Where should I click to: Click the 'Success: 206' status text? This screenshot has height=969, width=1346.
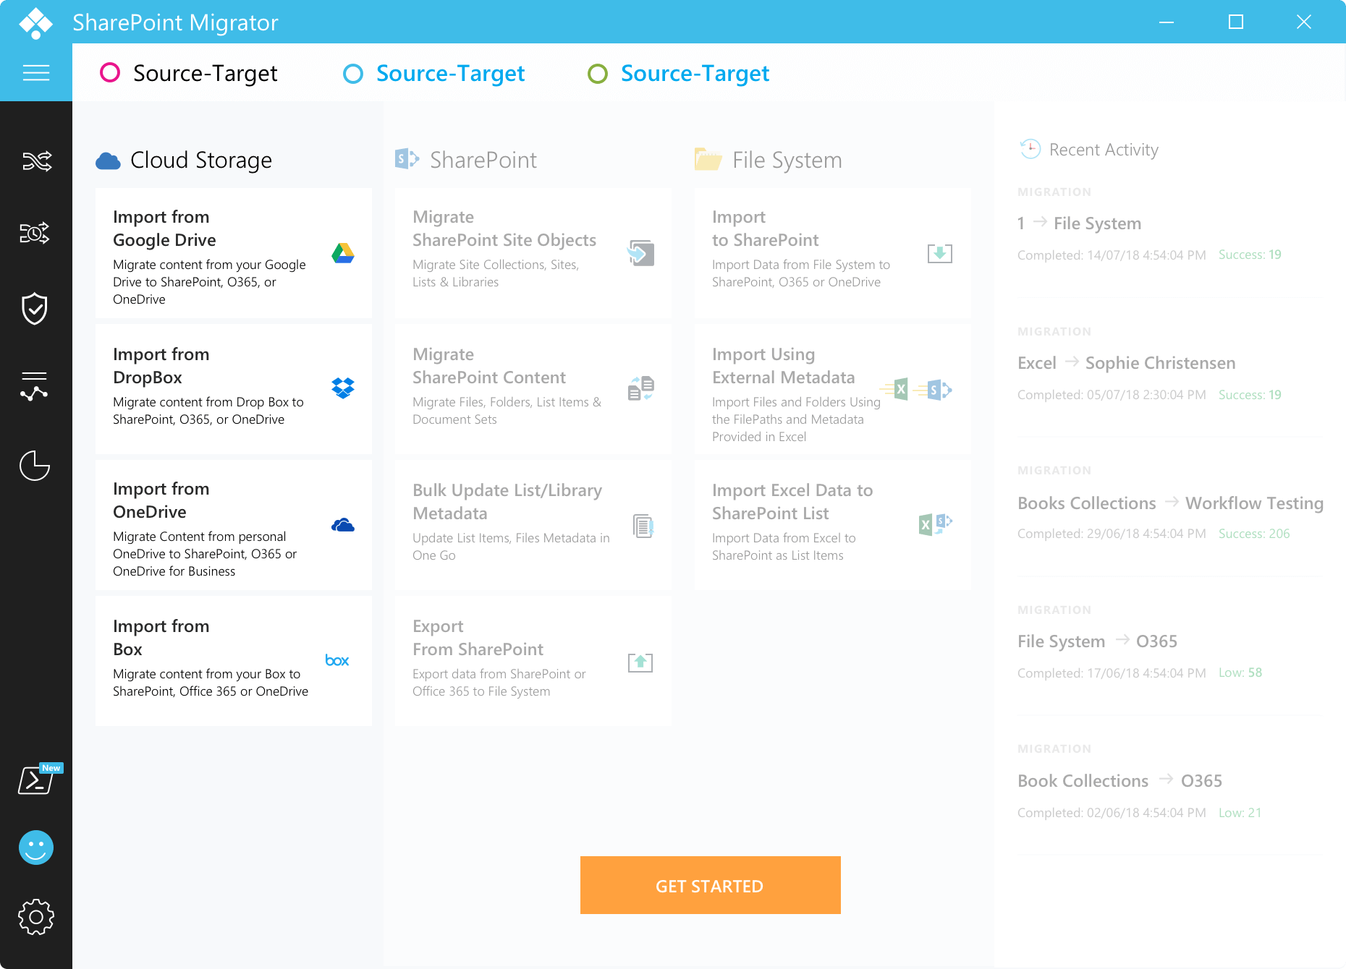[1254, 534]
